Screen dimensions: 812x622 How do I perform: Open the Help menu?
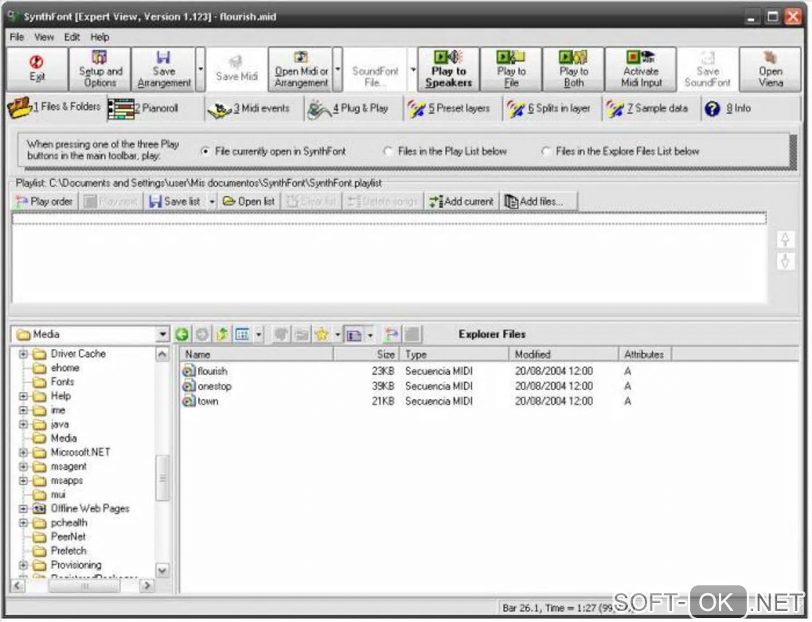100,37
